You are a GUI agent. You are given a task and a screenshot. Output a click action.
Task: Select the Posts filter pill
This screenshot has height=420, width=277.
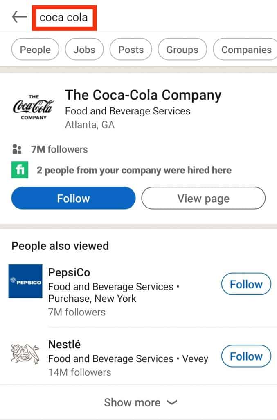(x=131, y=49)
